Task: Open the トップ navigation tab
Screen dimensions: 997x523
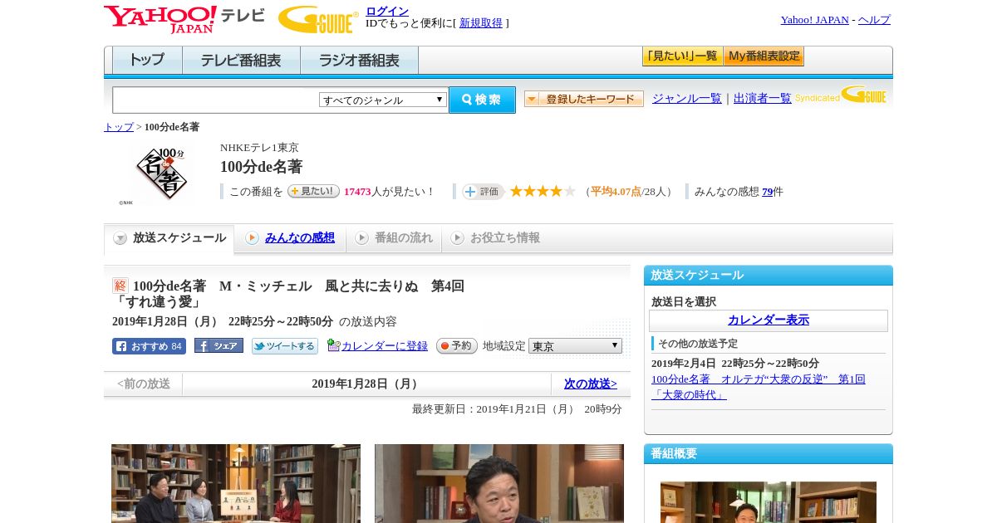Action: point(147,61)
